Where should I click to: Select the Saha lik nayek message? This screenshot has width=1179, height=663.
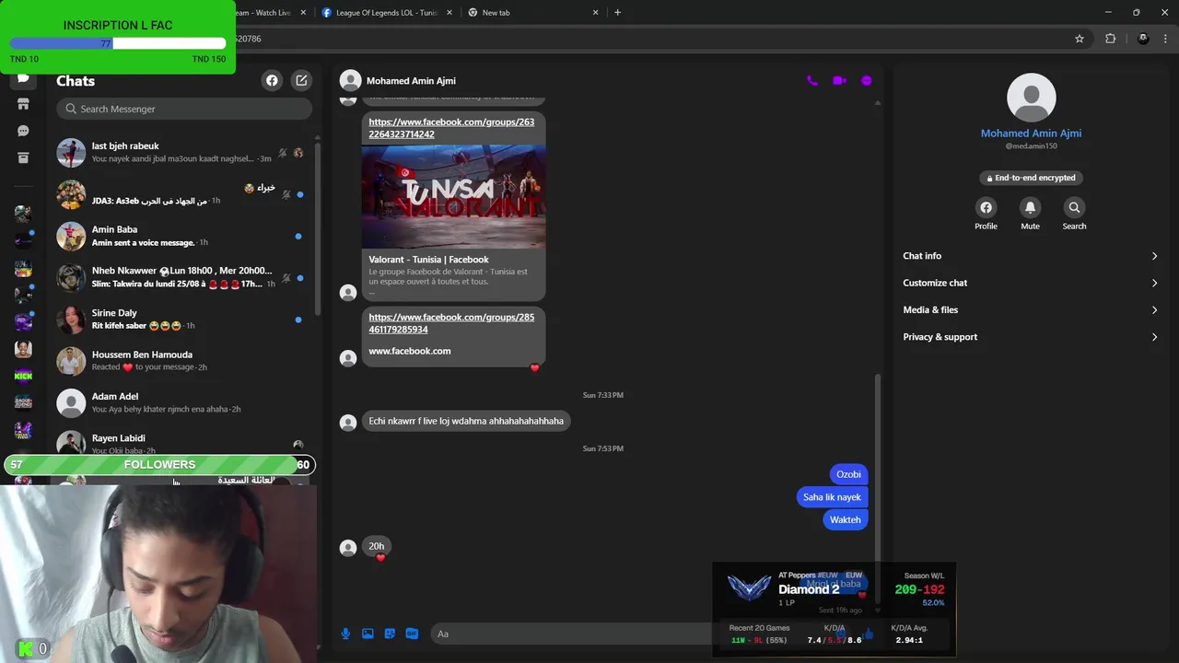point(832,497)
